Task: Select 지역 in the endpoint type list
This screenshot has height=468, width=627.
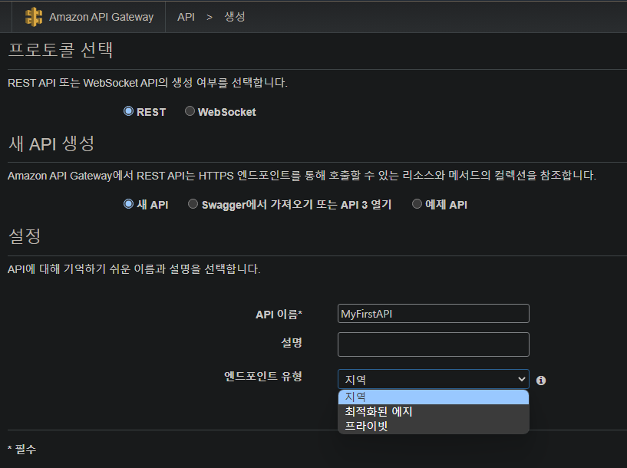Action: point(434,397)
